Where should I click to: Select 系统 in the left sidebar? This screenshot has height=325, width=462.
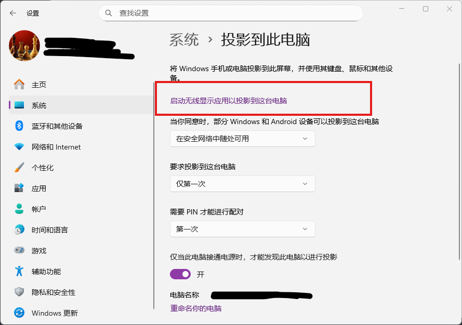pos(39,105)
